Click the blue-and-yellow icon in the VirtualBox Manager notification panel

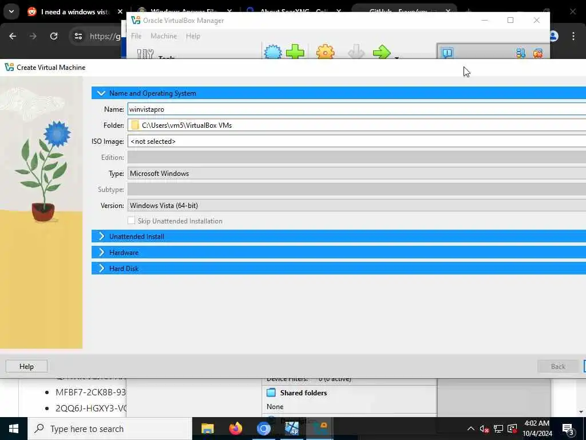pos(521,53)
